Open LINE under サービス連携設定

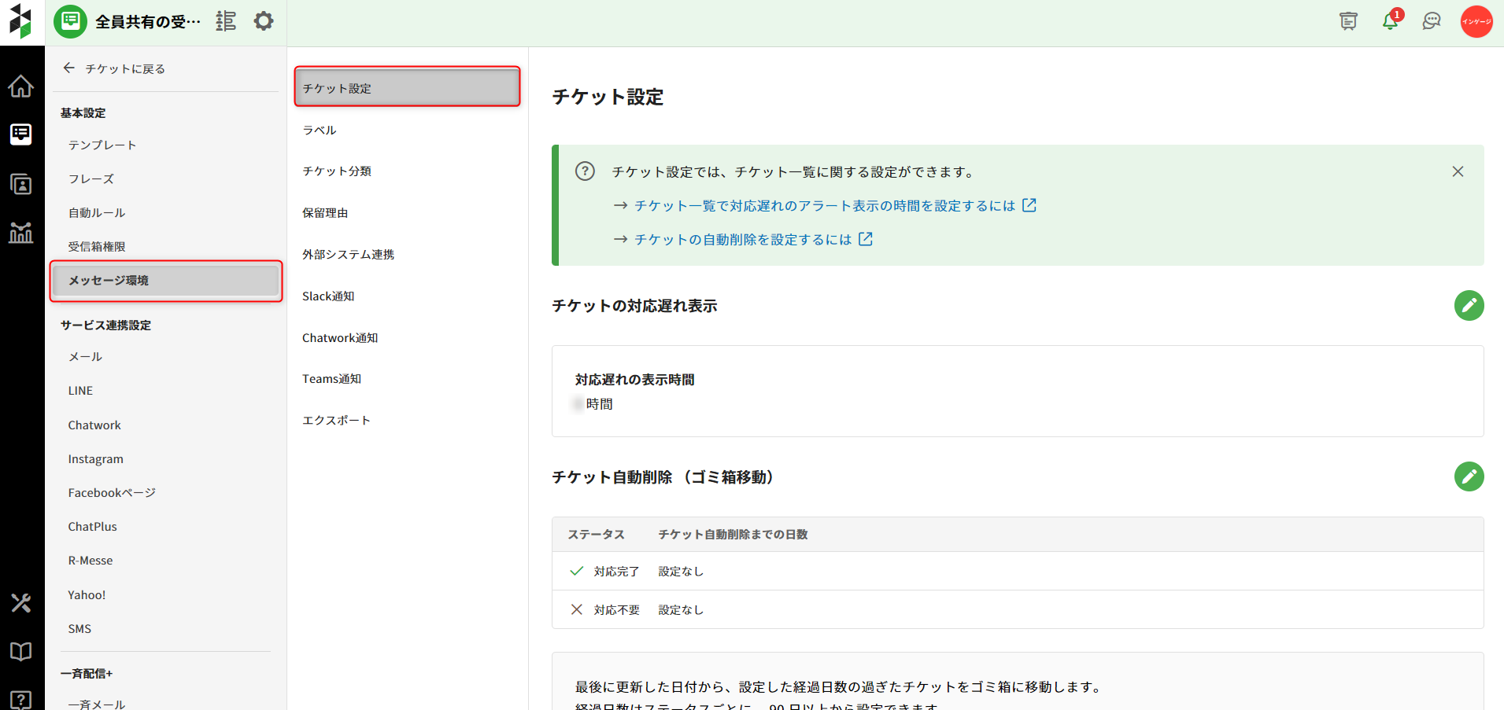click(80, 391)
